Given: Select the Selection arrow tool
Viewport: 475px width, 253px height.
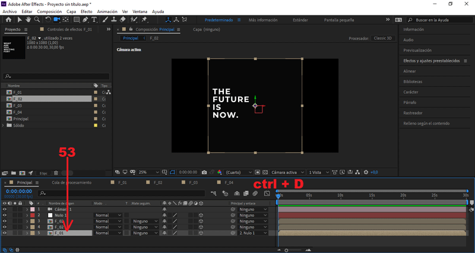Looking at the screenshot, I should (x=20, y=20).
